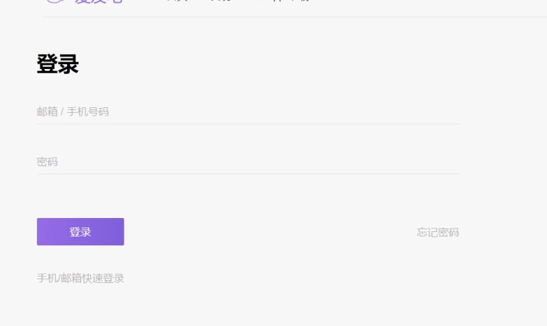Follow the forgot password link on right
Image resolution: width=547 pixels, height=326 pixels.
click(x=438, y=232)
